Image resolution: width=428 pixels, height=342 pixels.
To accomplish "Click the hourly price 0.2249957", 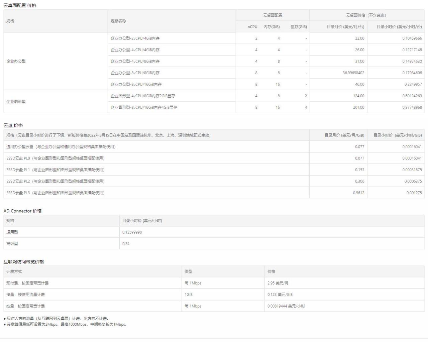I will pos(413,85).
